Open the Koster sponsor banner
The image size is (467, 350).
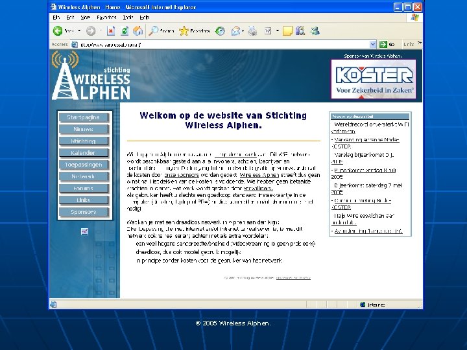point(374,79)
